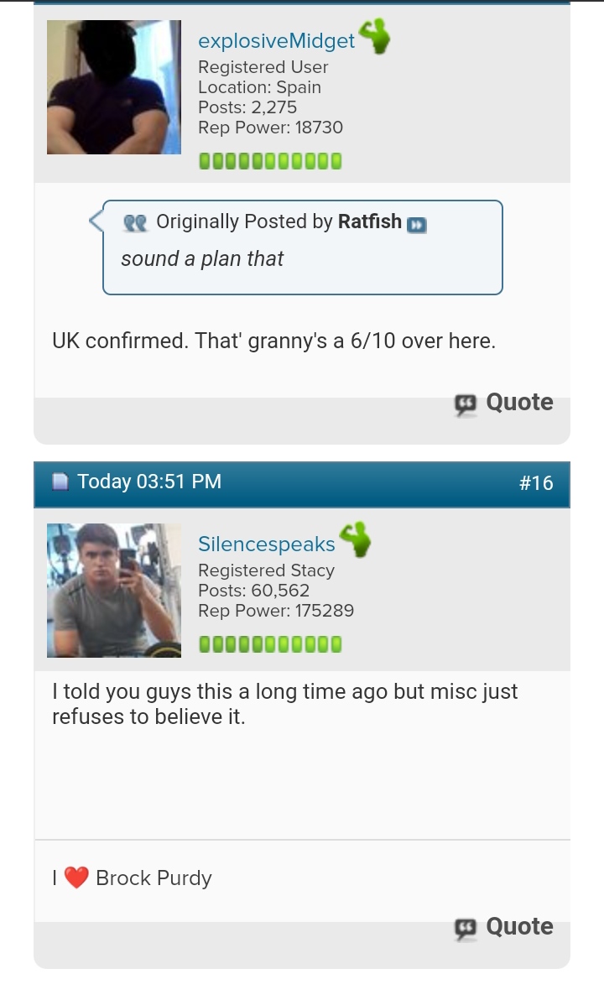The height and width of the screenshot is (1000, 604).
Task: Click flexing arm icon beside explosiveMidget
Action: tap(374, 36)
